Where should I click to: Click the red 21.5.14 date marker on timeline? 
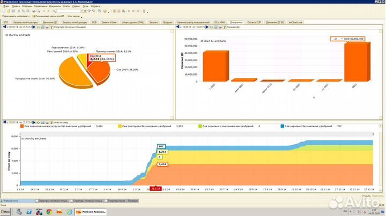(155, 189)
